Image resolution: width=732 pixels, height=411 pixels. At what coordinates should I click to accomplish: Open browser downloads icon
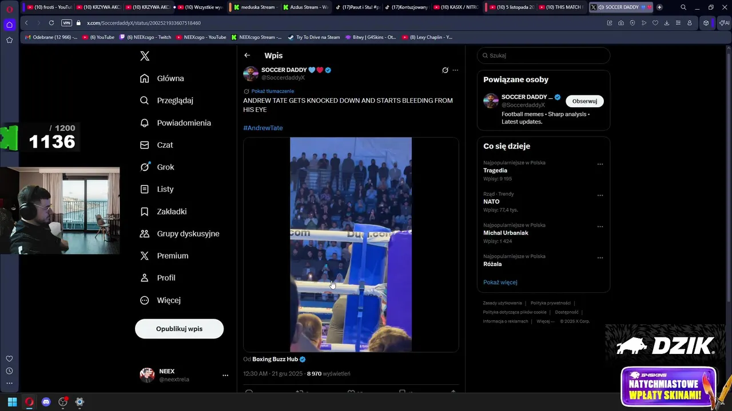pos(667,23)
